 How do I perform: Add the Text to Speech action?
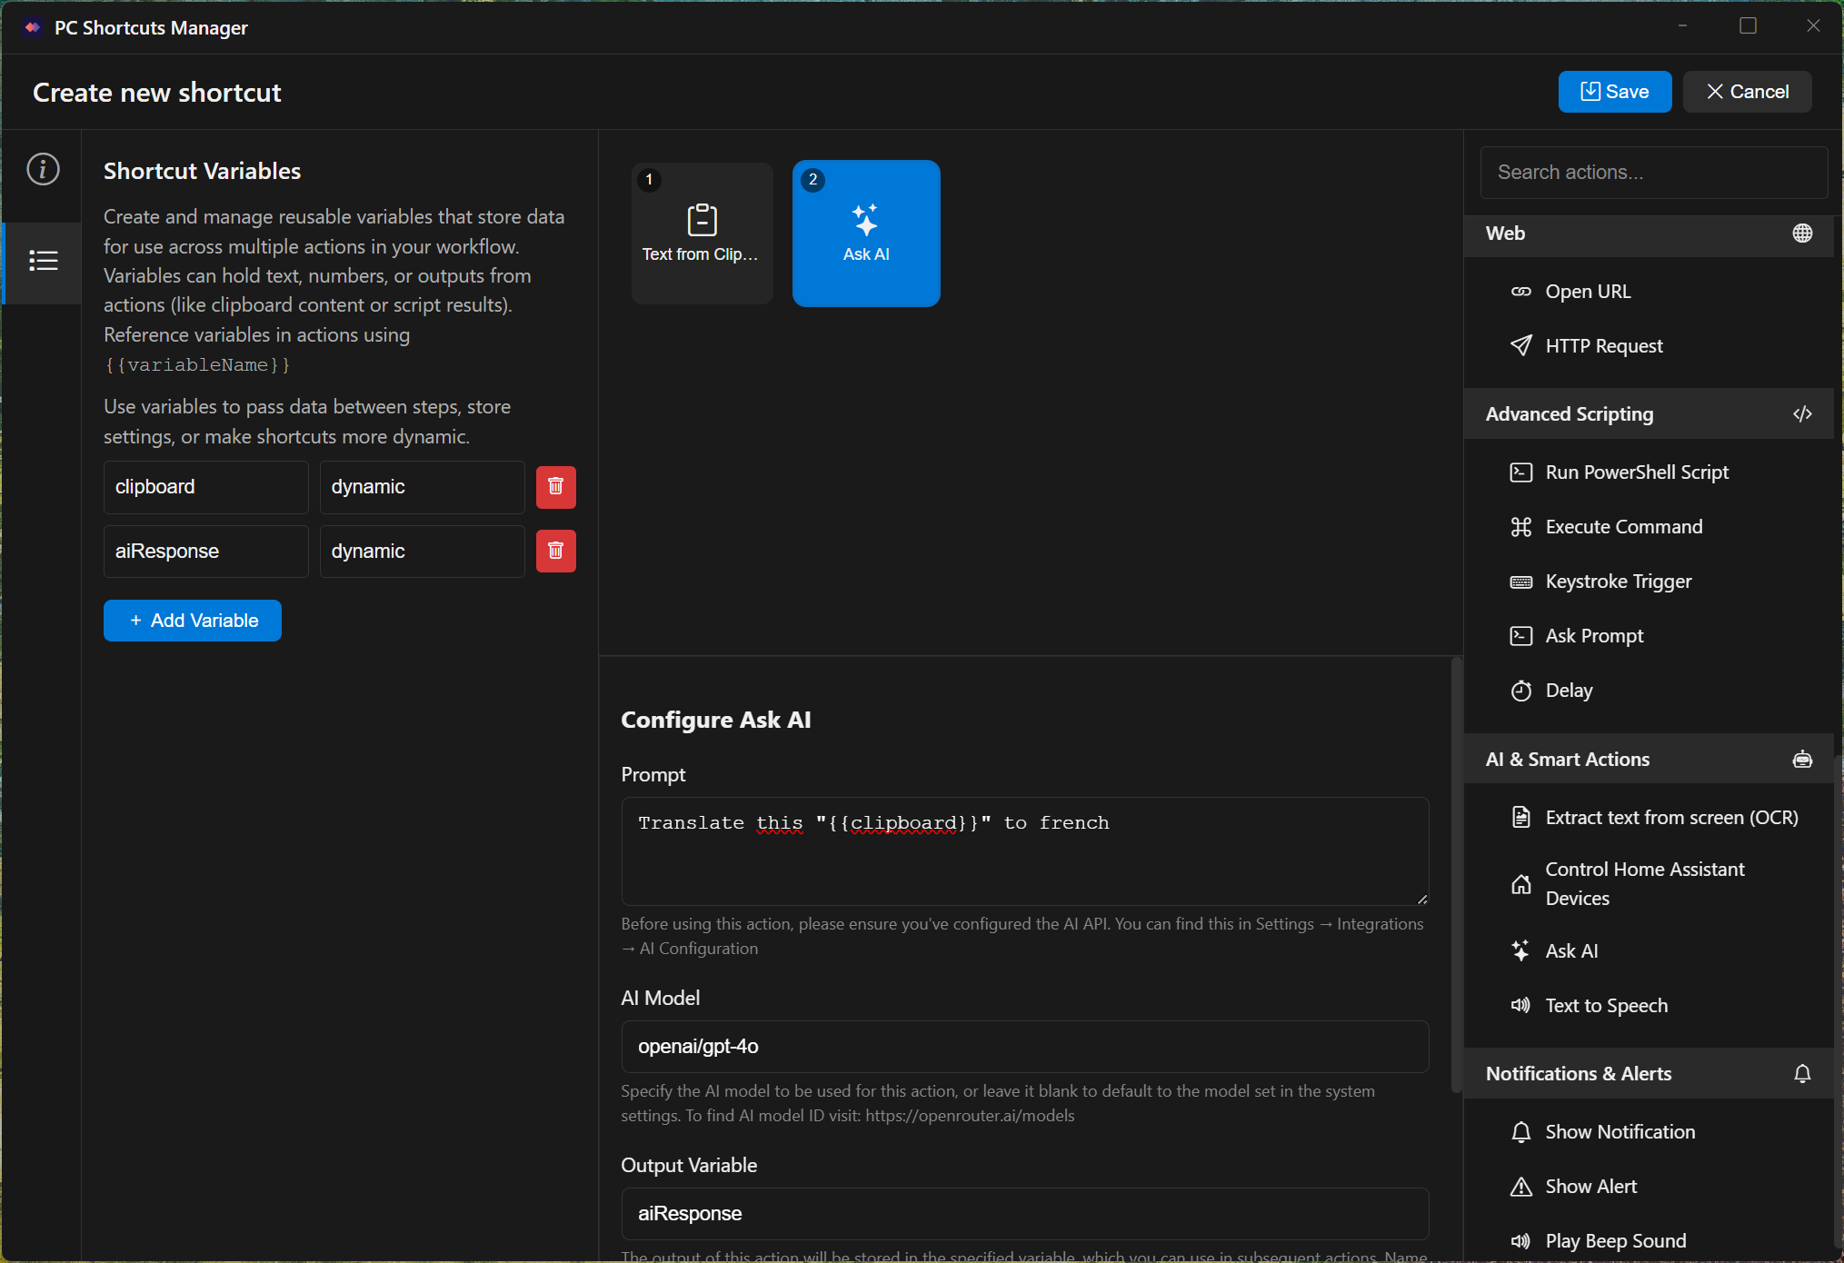(1606, 1006)
